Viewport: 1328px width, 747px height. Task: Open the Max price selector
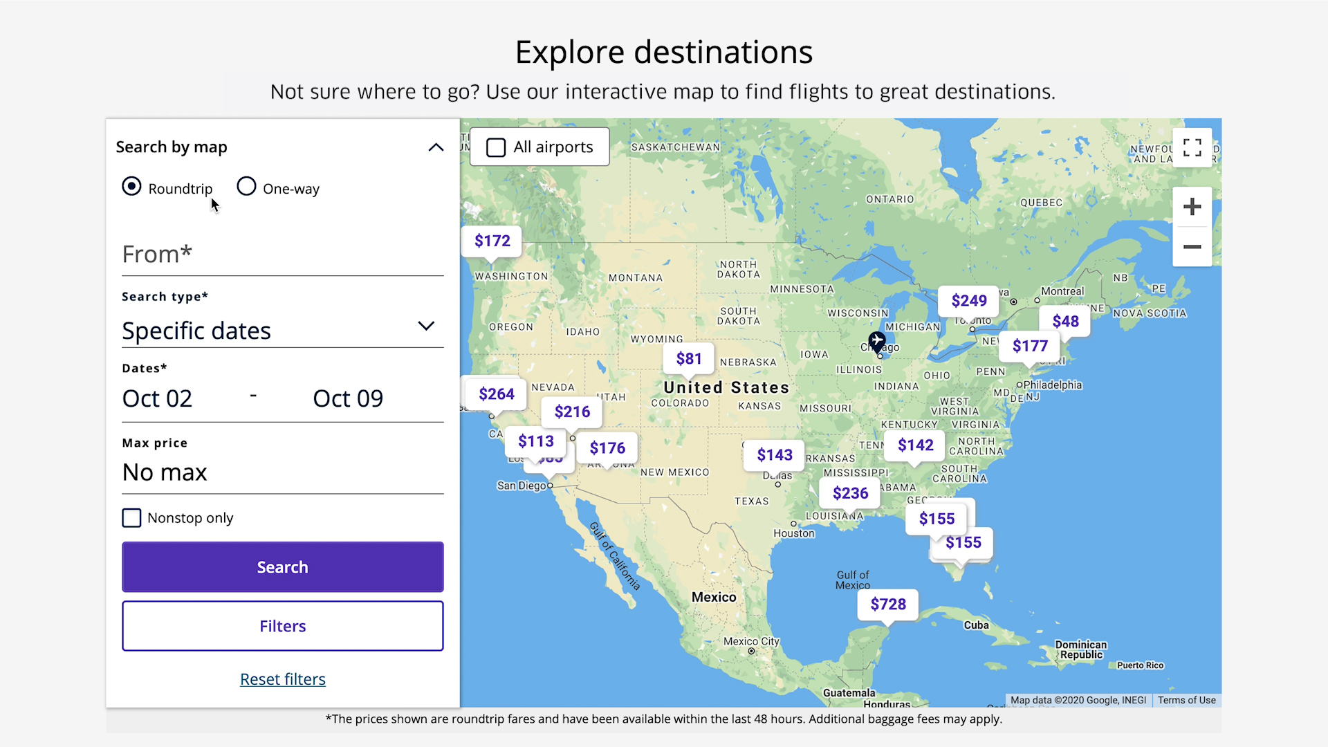pos(282,472)
